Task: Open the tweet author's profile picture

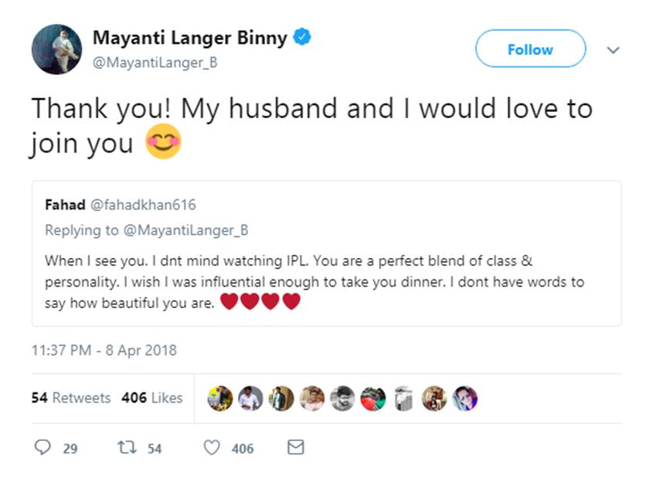Action: (56, 49)
